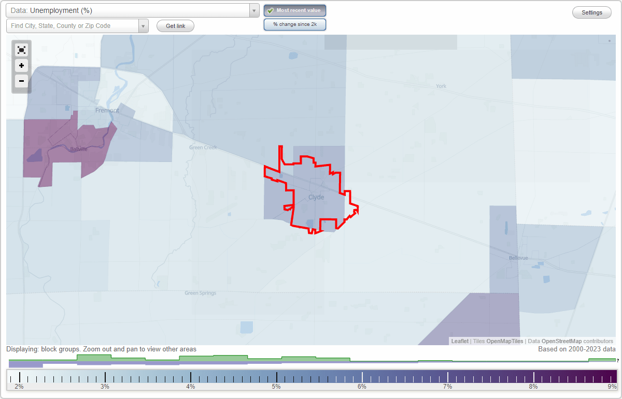
Task: Click the fullscreen map icon
Action: (x=21, y=50)
